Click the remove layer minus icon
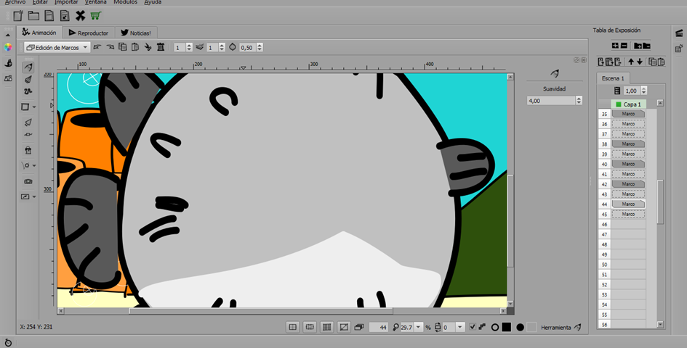 (x=624, y=46)
